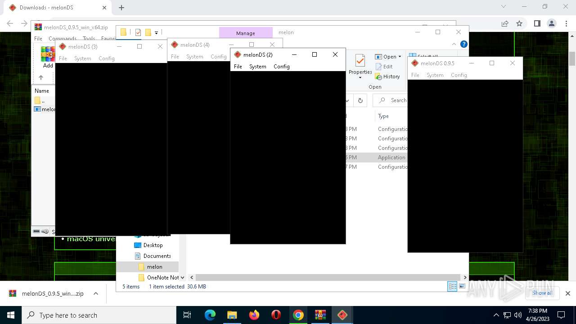Open WinRAR File menu
576x324 pixels.
[x=38, y=39]
